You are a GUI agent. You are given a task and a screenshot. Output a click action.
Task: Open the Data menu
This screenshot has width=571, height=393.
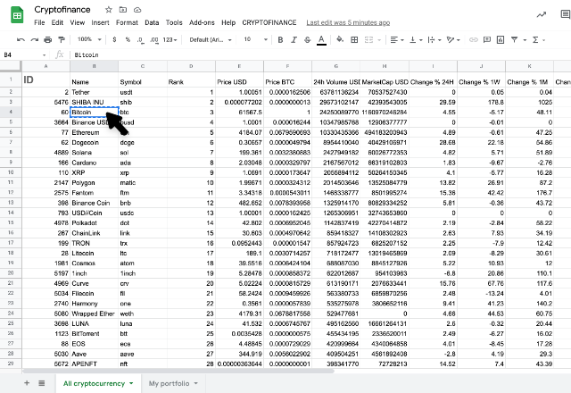click(152, 22)
